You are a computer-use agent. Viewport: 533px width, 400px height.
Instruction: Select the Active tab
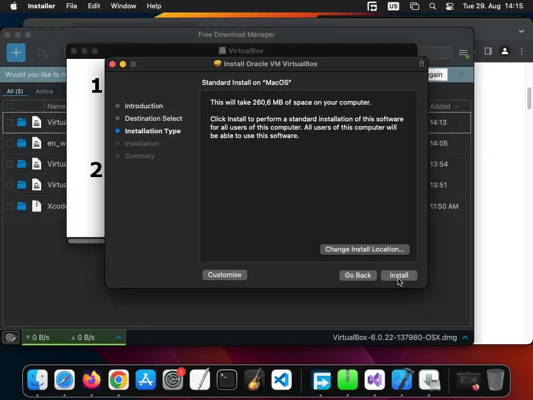pyautogui.click(x=44, y=91)
